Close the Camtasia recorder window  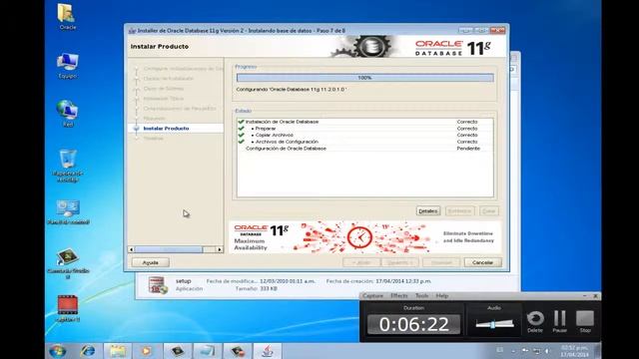[x=595, y=296]
